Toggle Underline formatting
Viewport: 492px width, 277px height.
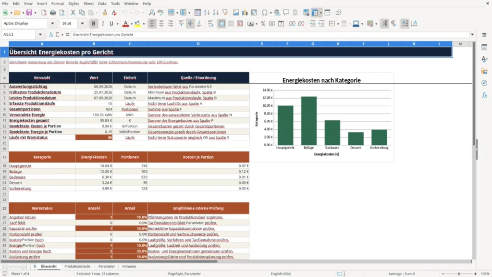coord(111,24)
